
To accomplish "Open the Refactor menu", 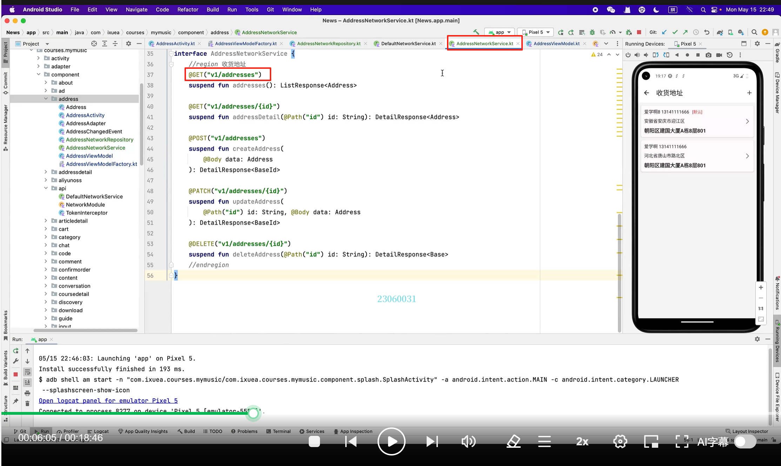I will tap(188, 9).
